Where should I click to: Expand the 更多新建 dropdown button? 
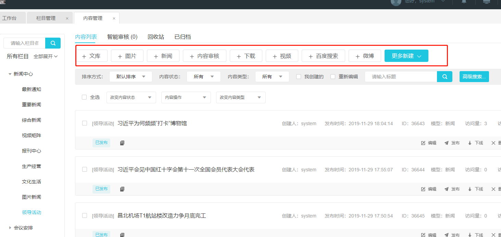[406, 56]
